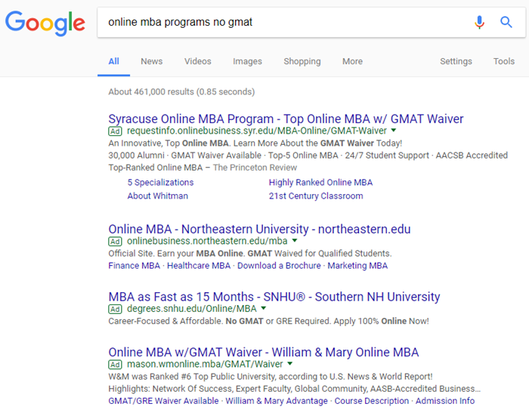The height and width of the screenshot is (416, 529).
Task: Expand the dropdown arrow after Northeastern ad URL
Action: pos(295,240)
